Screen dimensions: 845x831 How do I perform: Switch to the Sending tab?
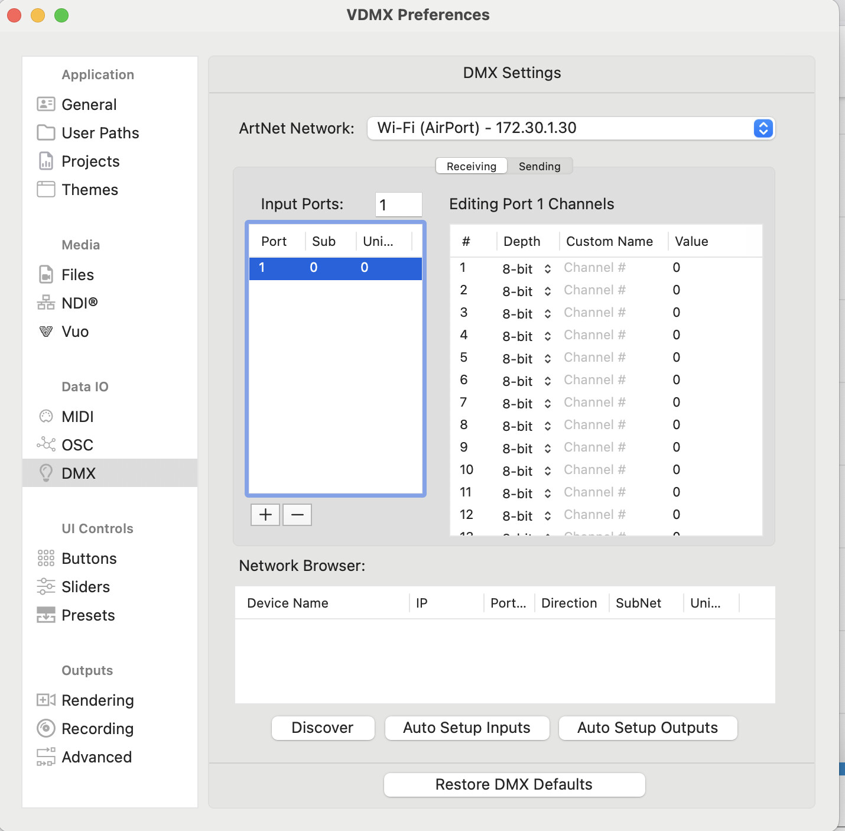539,166
